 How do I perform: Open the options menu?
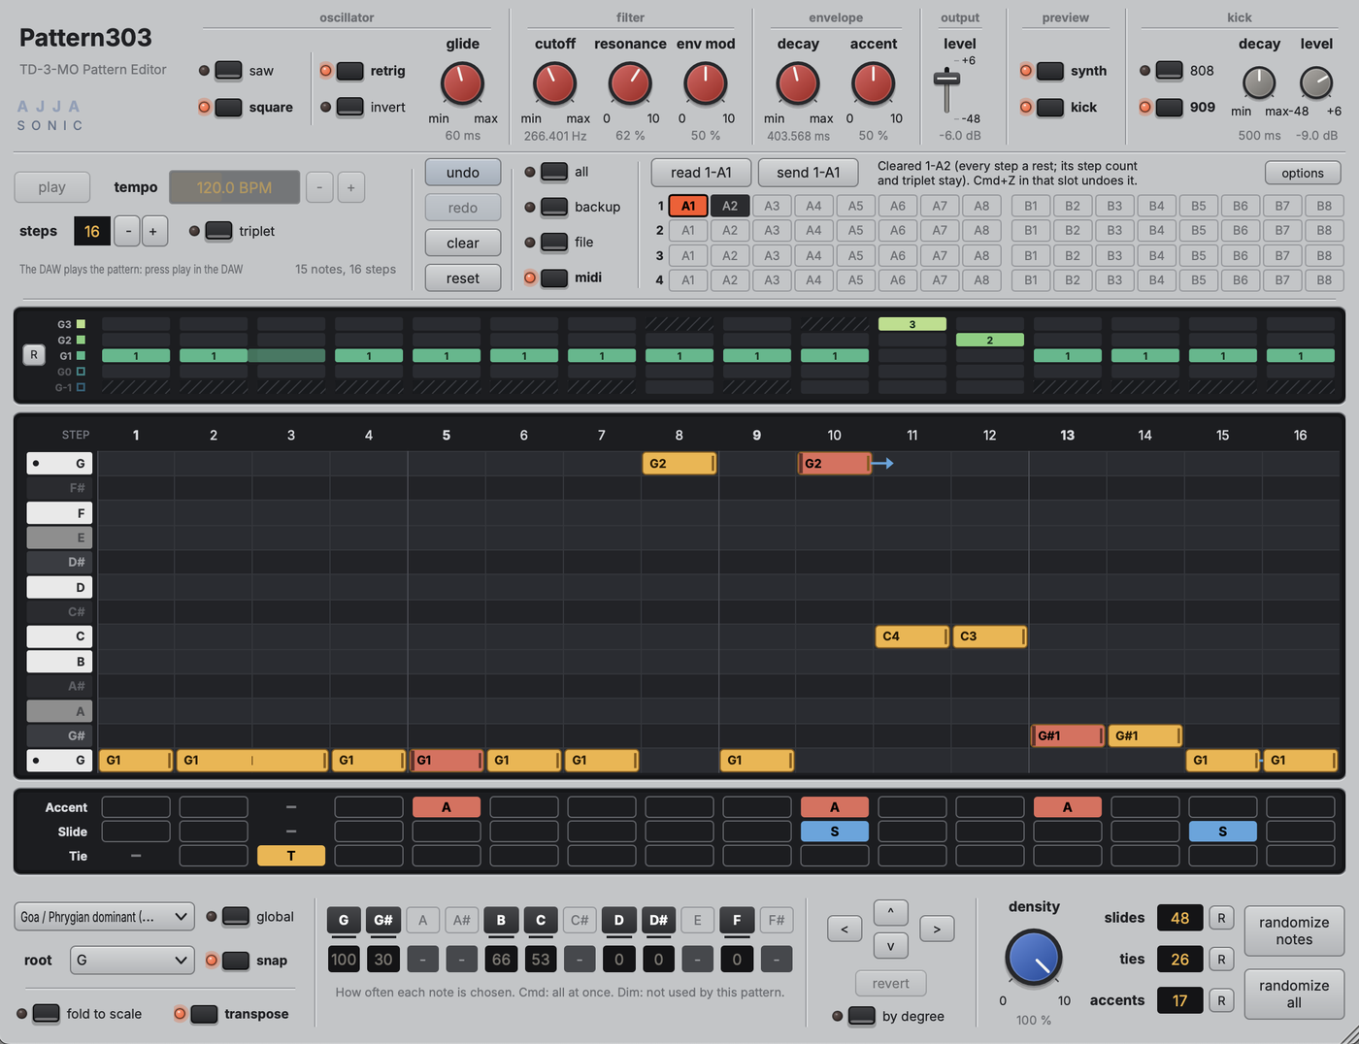tap(1303, 173)
